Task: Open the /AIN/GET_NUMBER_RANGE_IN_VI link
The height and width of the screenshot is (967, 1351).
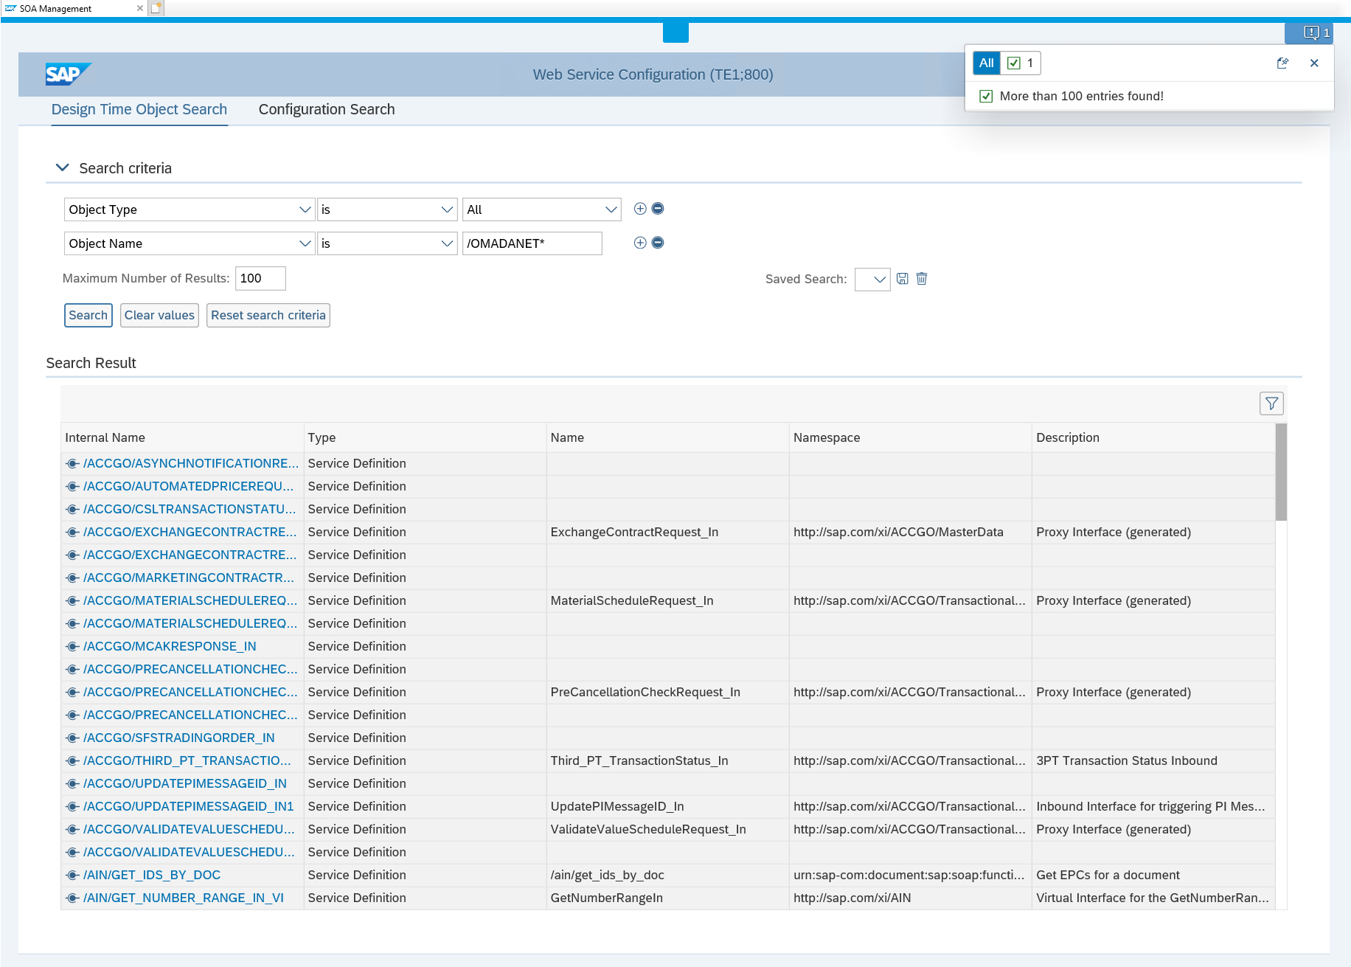Action: [184, 898]
